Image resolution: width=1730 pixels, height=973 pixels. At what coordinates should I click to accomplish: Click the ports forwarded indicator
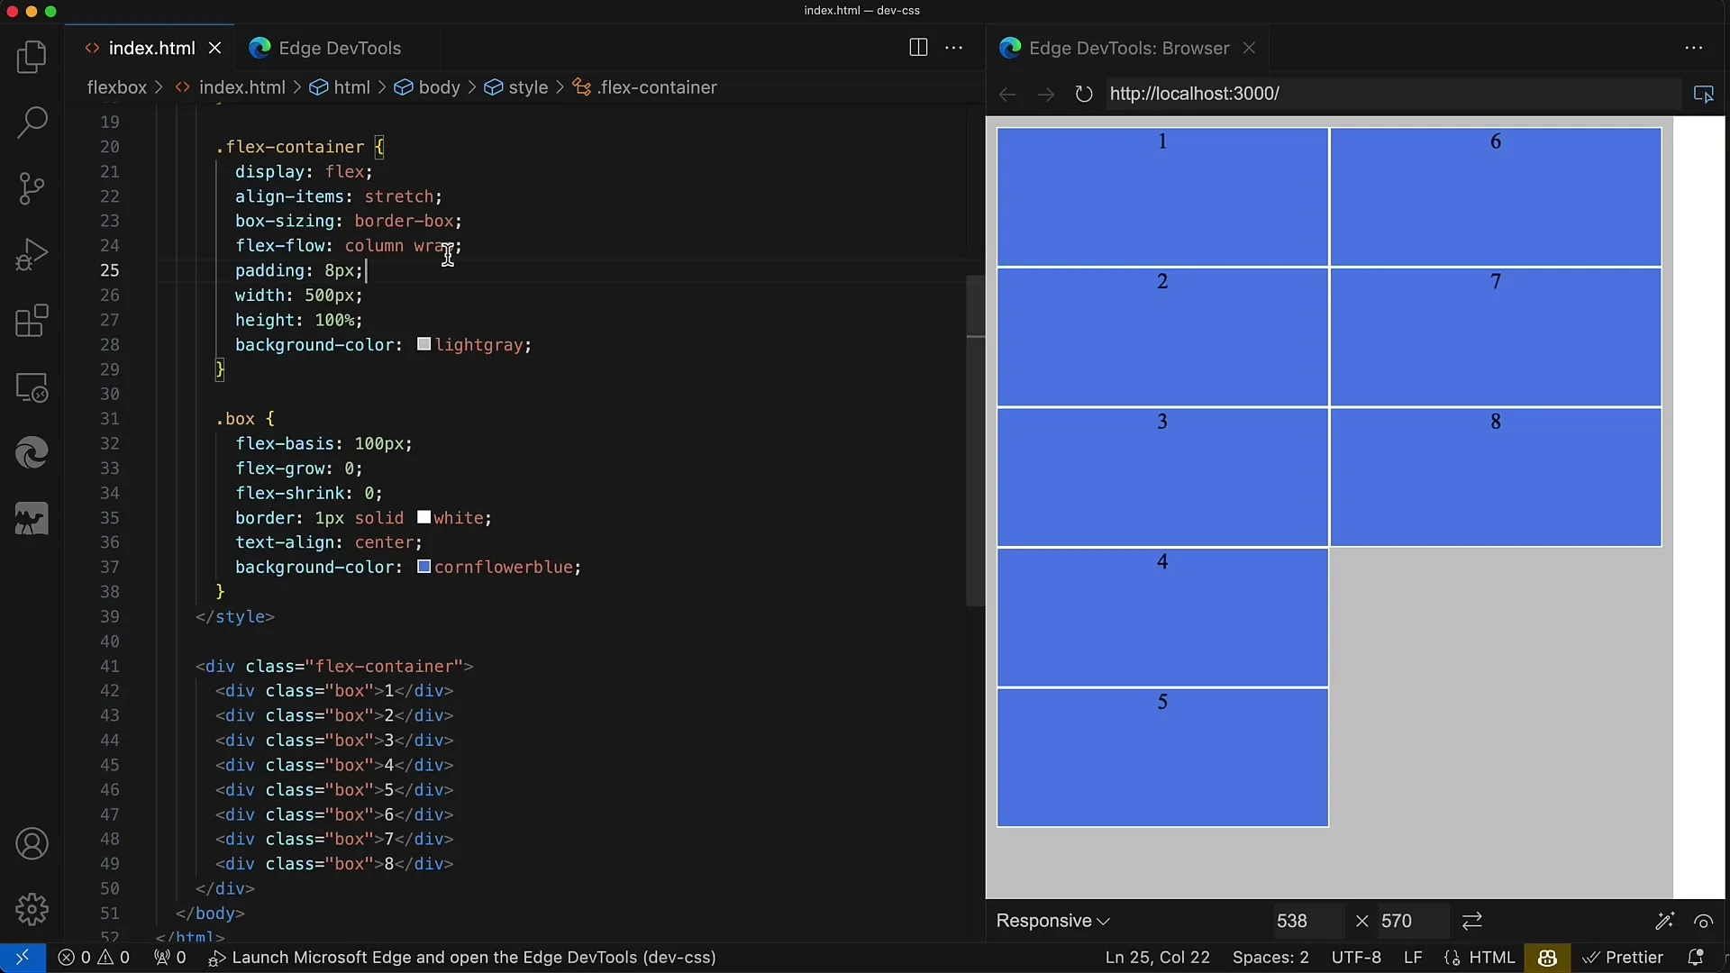170,958
